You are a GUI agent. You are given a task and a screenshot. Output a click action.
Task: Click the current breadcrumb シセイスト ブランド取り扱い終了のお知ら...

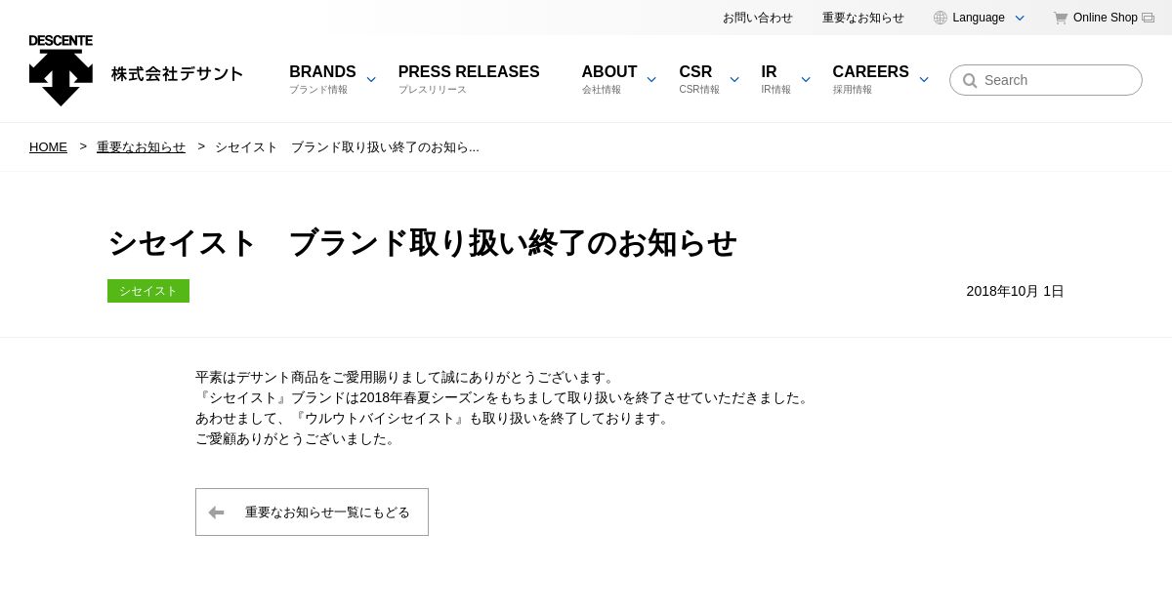tap(347, 146)
